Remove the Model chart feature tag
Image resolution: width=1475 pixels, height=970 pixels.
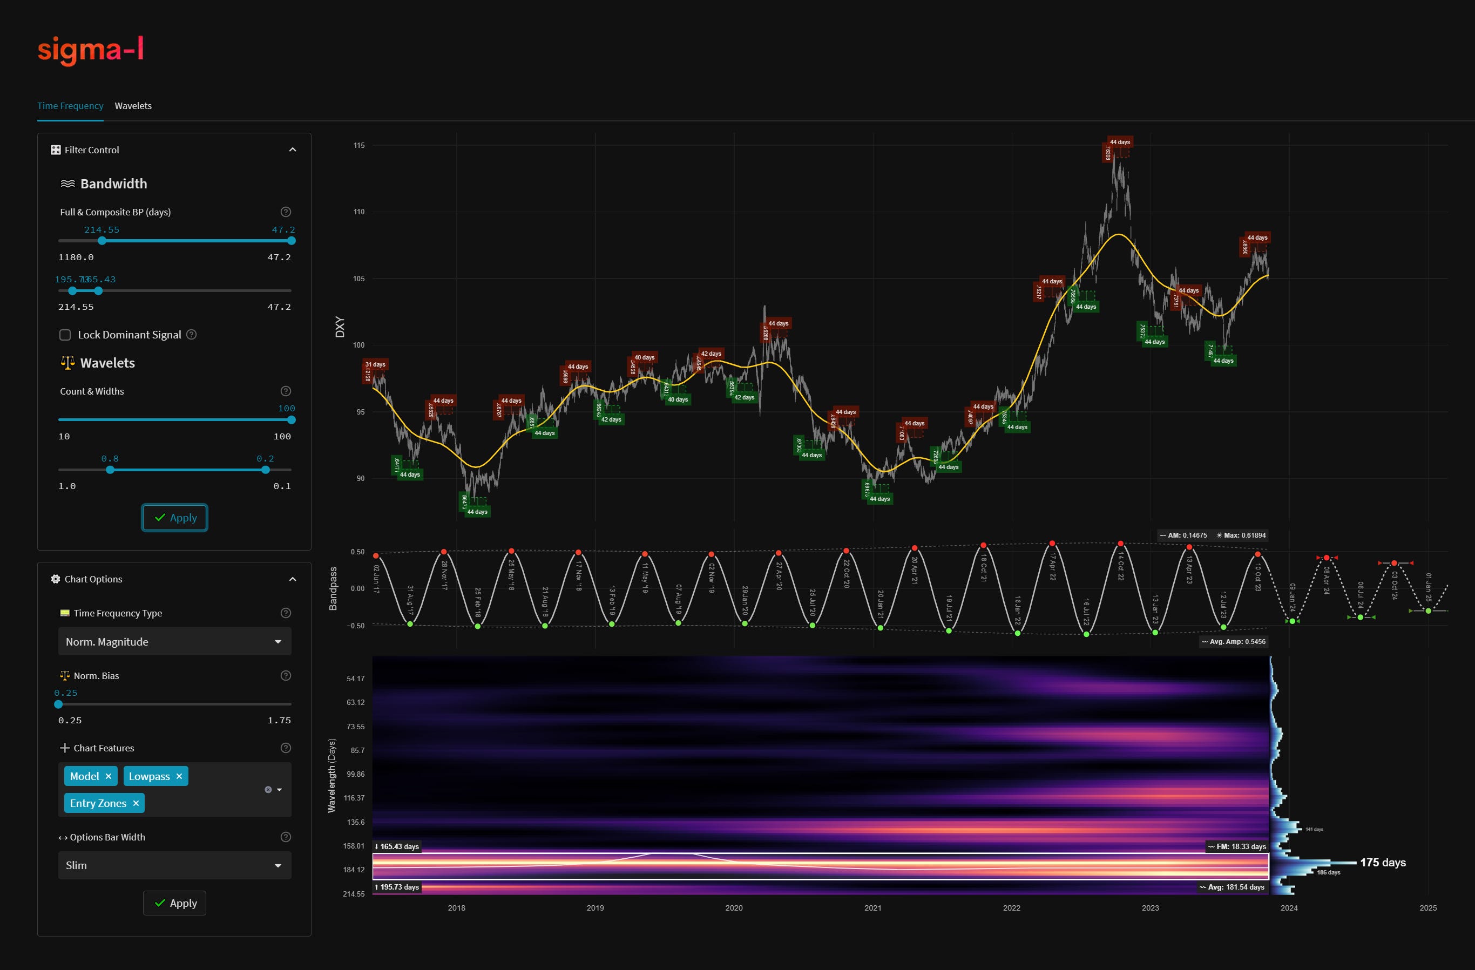pos(109,776)
